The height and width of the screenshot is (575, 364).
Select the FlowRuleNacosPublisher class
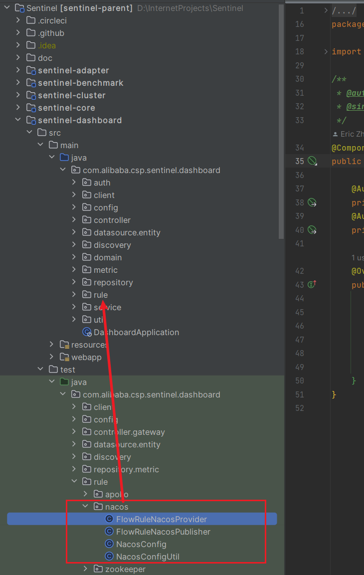tap(163, 532)
